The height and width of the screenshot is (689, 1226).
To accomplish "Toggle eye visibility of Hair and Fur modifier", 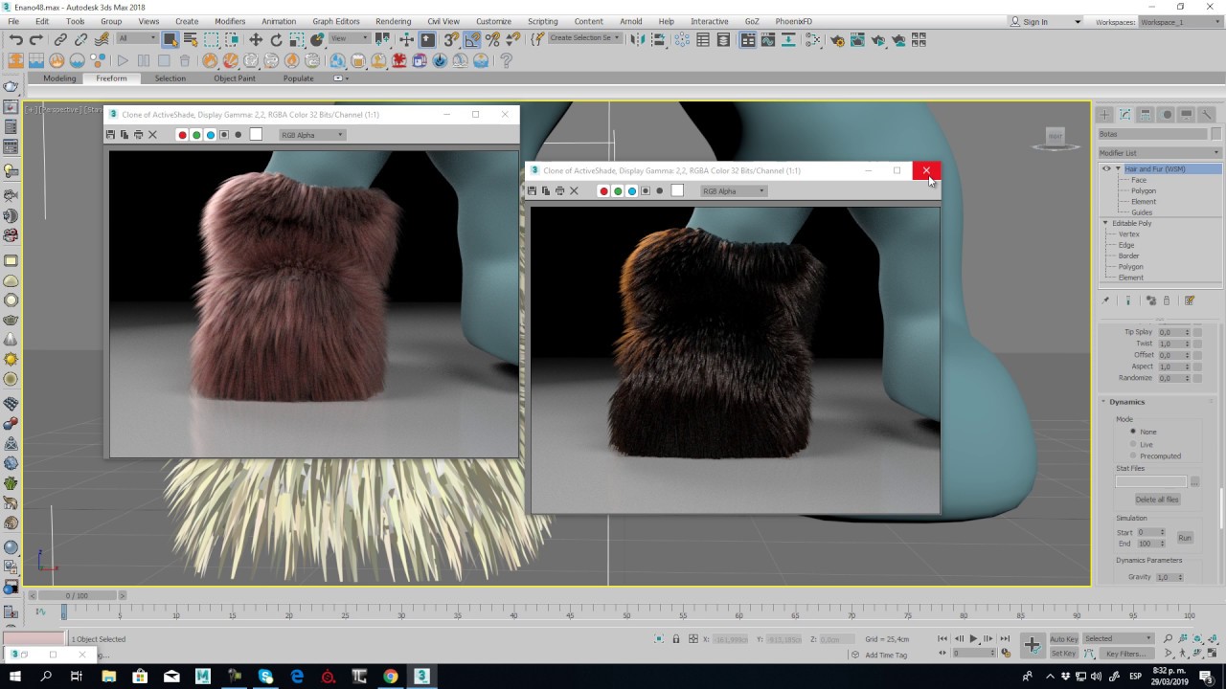I will click(x=1106, y=168).
